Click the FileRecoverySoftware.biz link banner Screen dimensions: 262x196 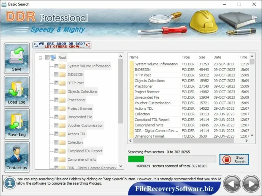tap(174, 189)
